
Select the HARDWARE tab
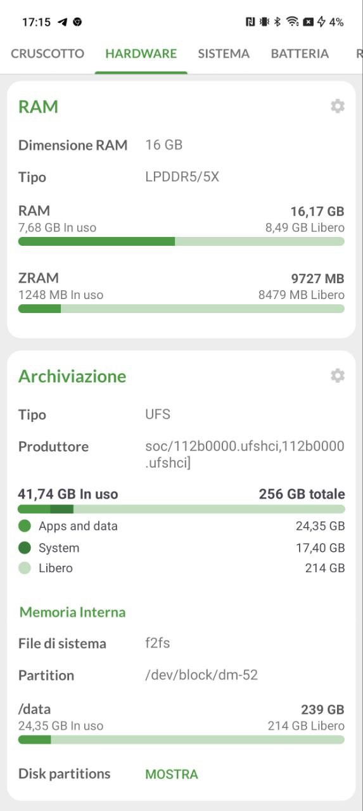point(141,54)
